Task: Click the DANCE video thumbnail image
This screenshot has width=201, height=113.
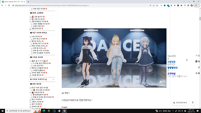Action: tap(114, 58)
